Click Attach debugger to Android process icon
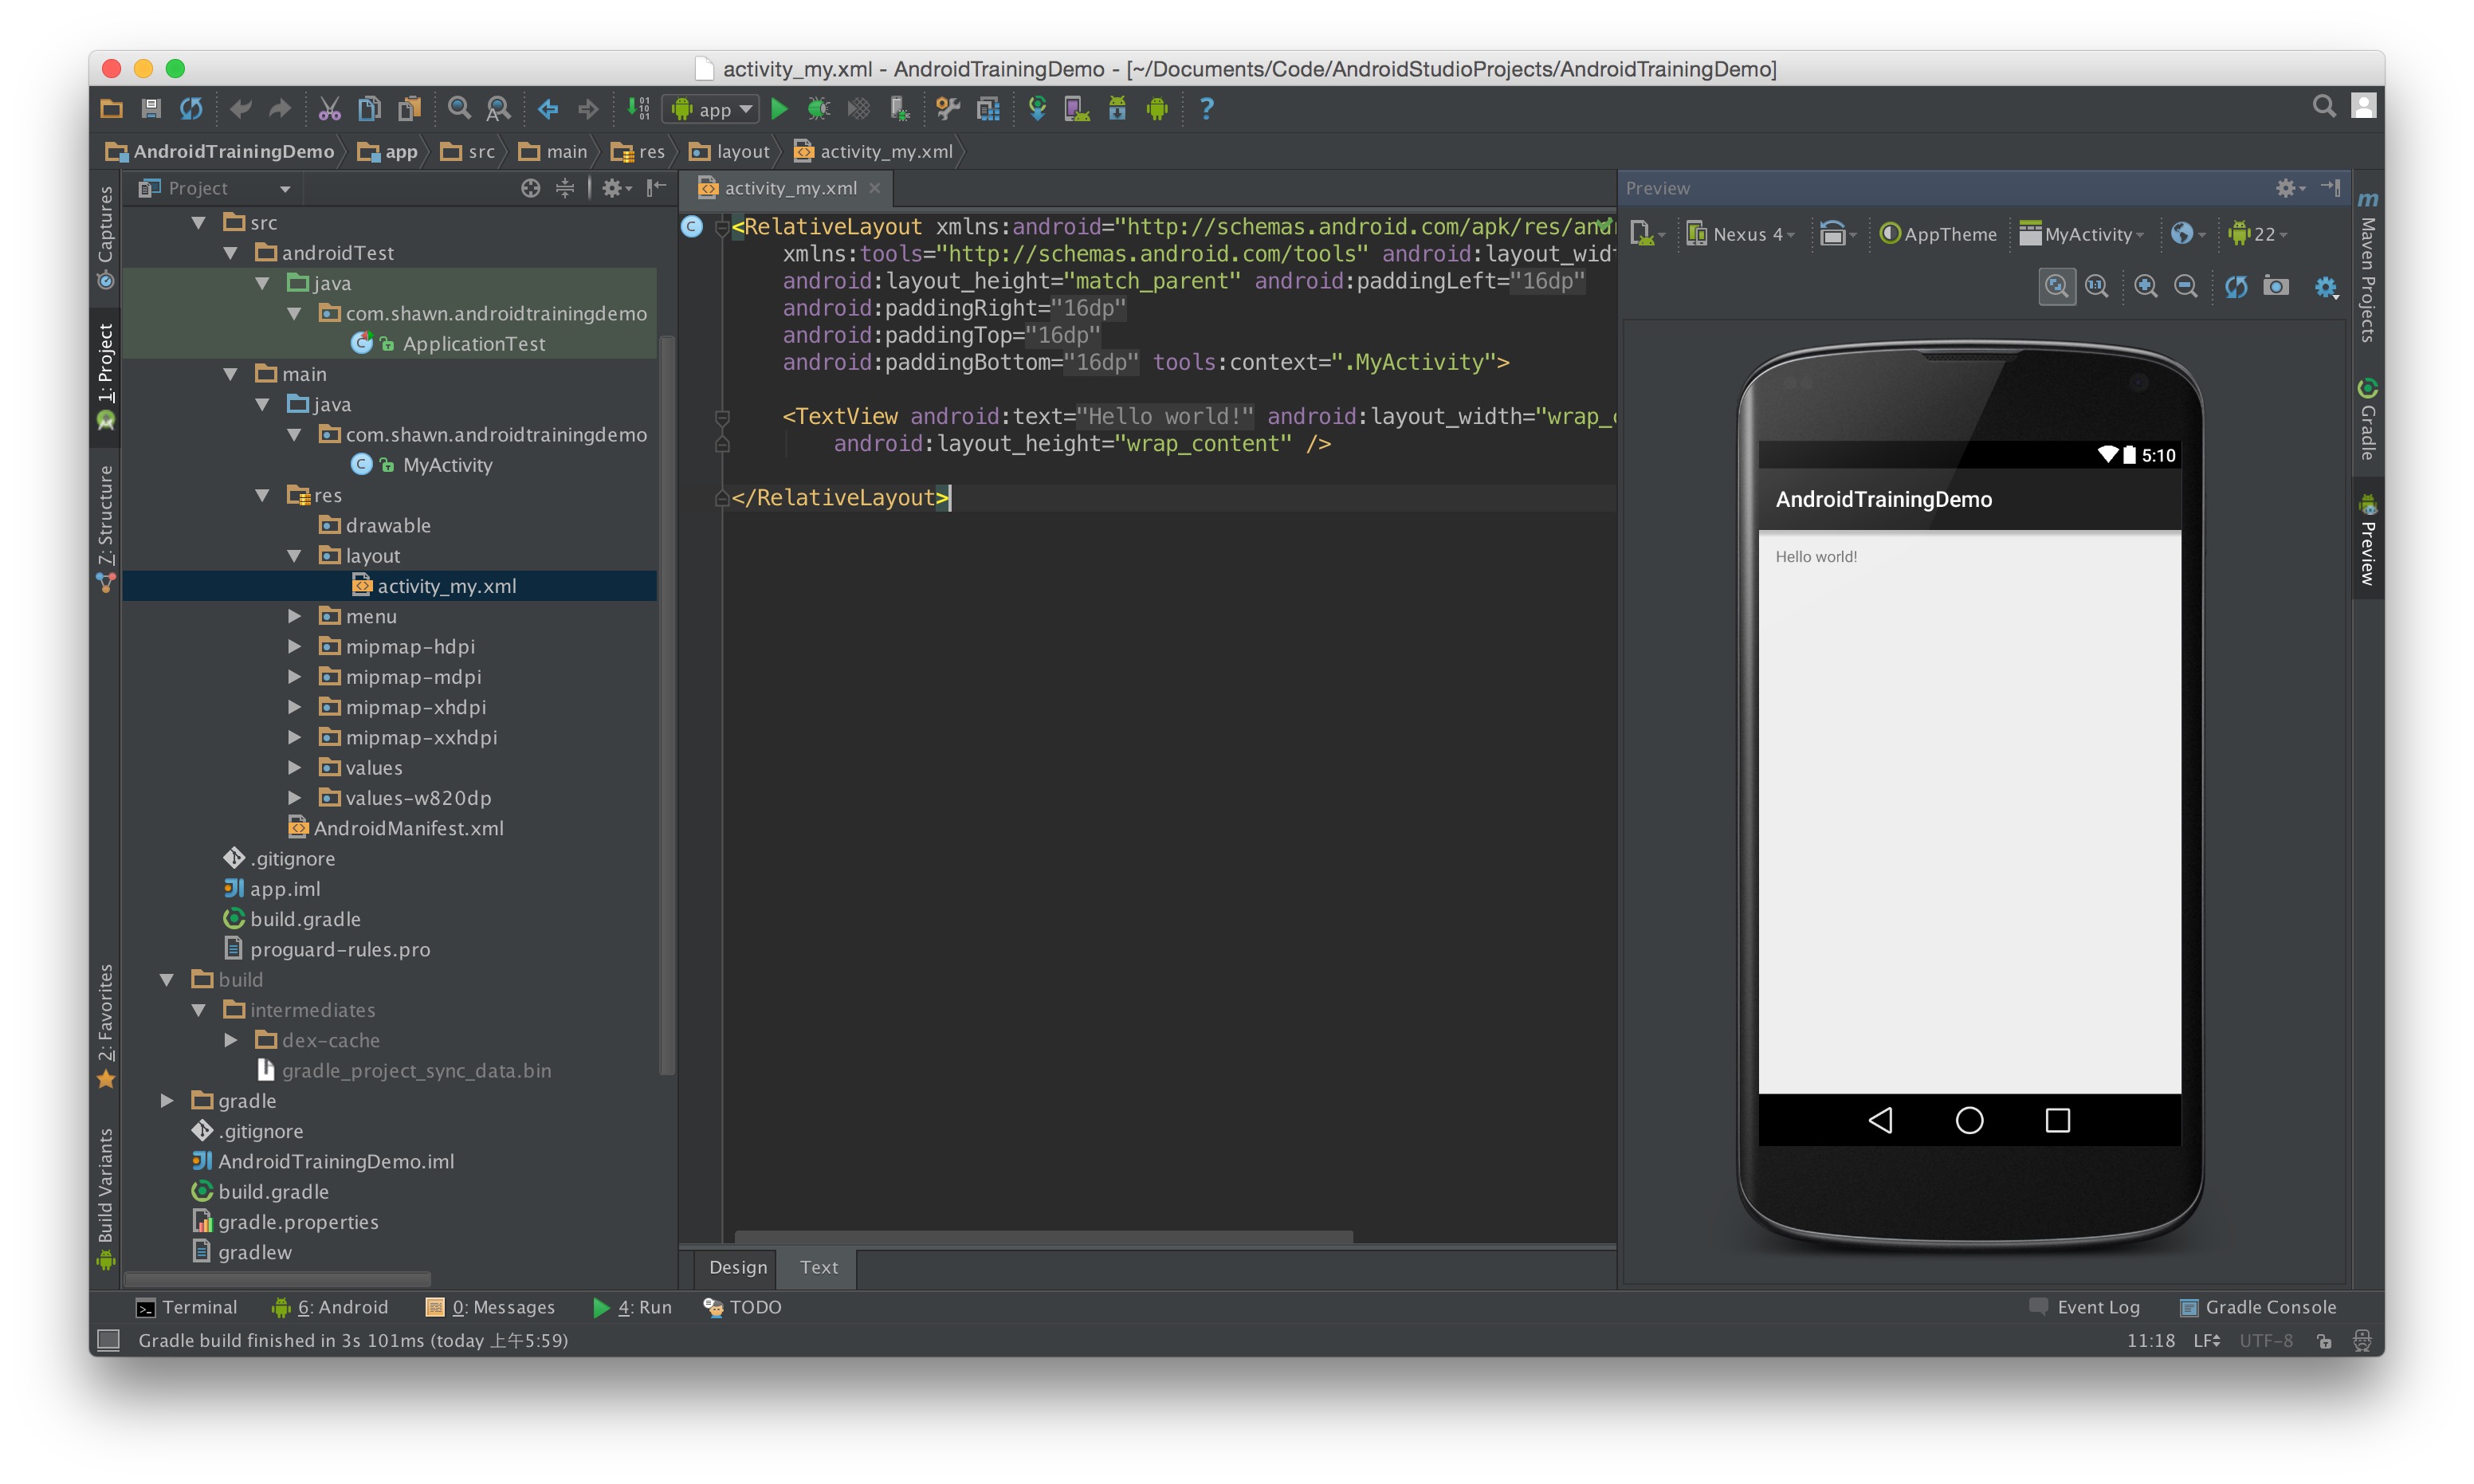 click(x=899, y=109)
